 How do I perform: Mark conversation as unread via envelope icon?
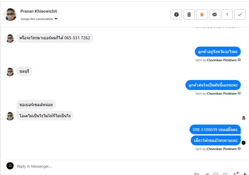pos(215,15)
